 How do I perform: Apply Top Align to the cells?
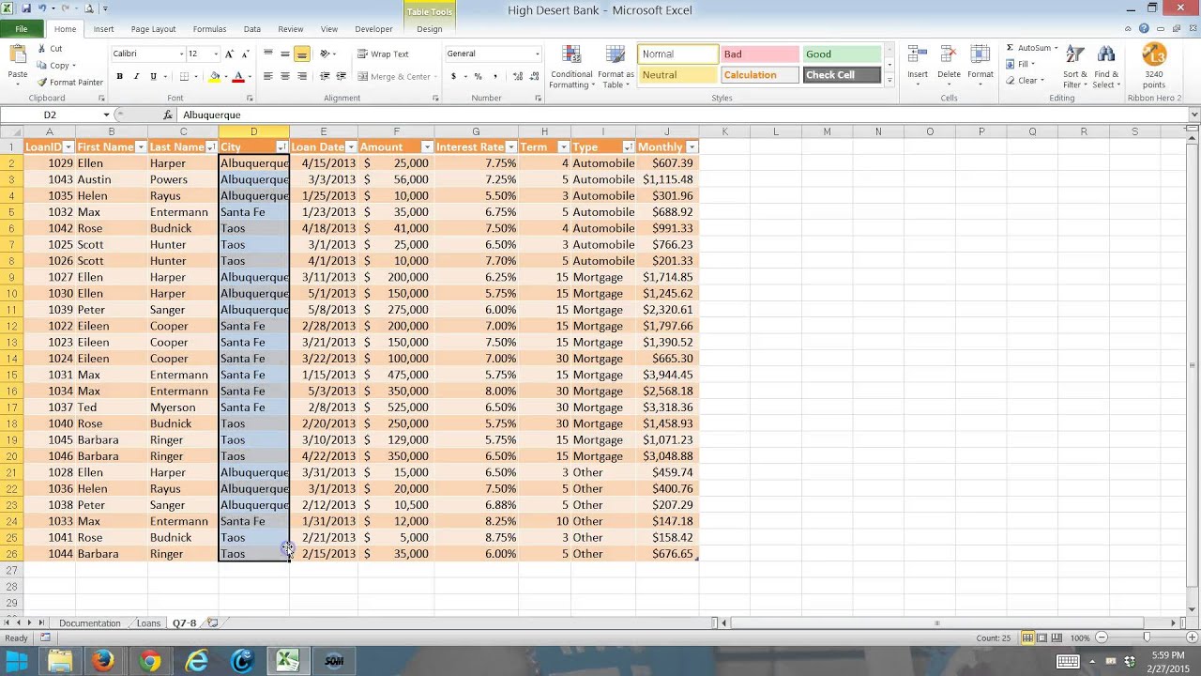(268, 54)
